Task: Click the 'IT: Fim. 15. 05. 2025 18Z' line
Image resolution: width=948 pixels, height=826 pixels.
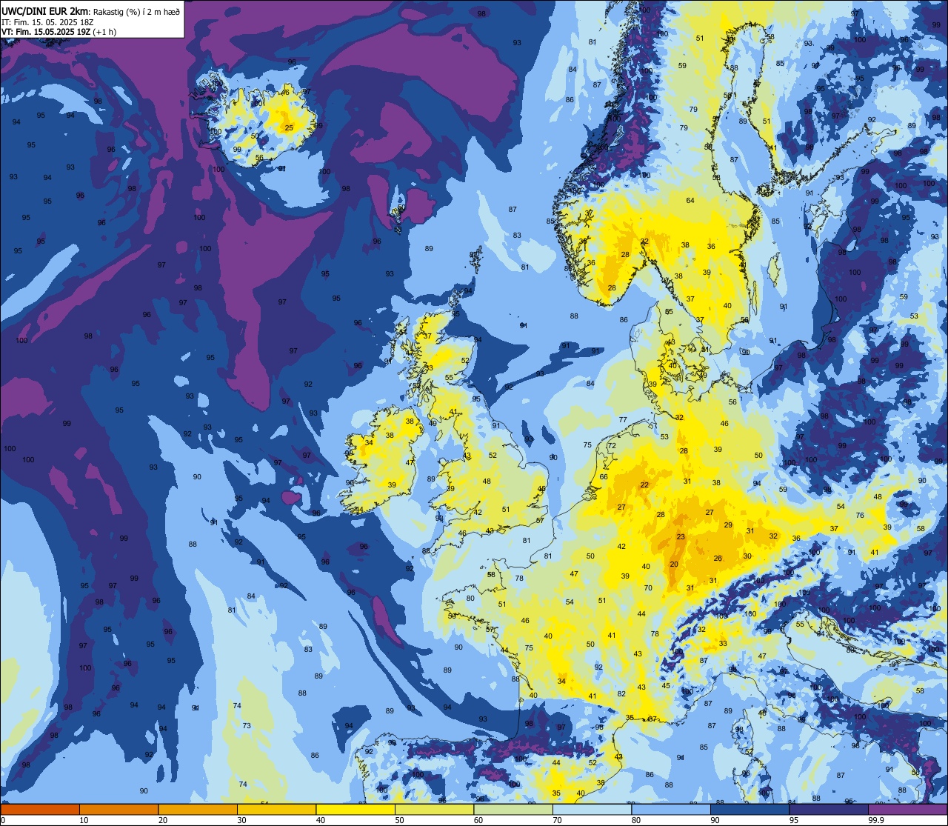Action: click(x=47, y=22)
